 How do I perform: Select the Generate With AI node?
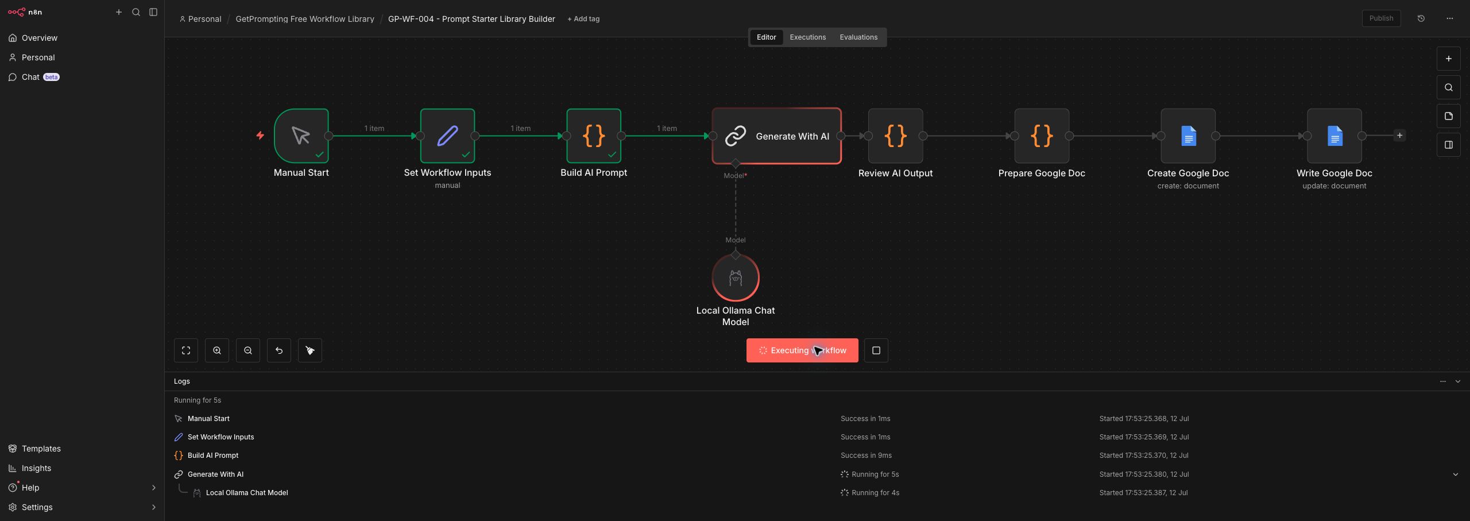point(777,136)
